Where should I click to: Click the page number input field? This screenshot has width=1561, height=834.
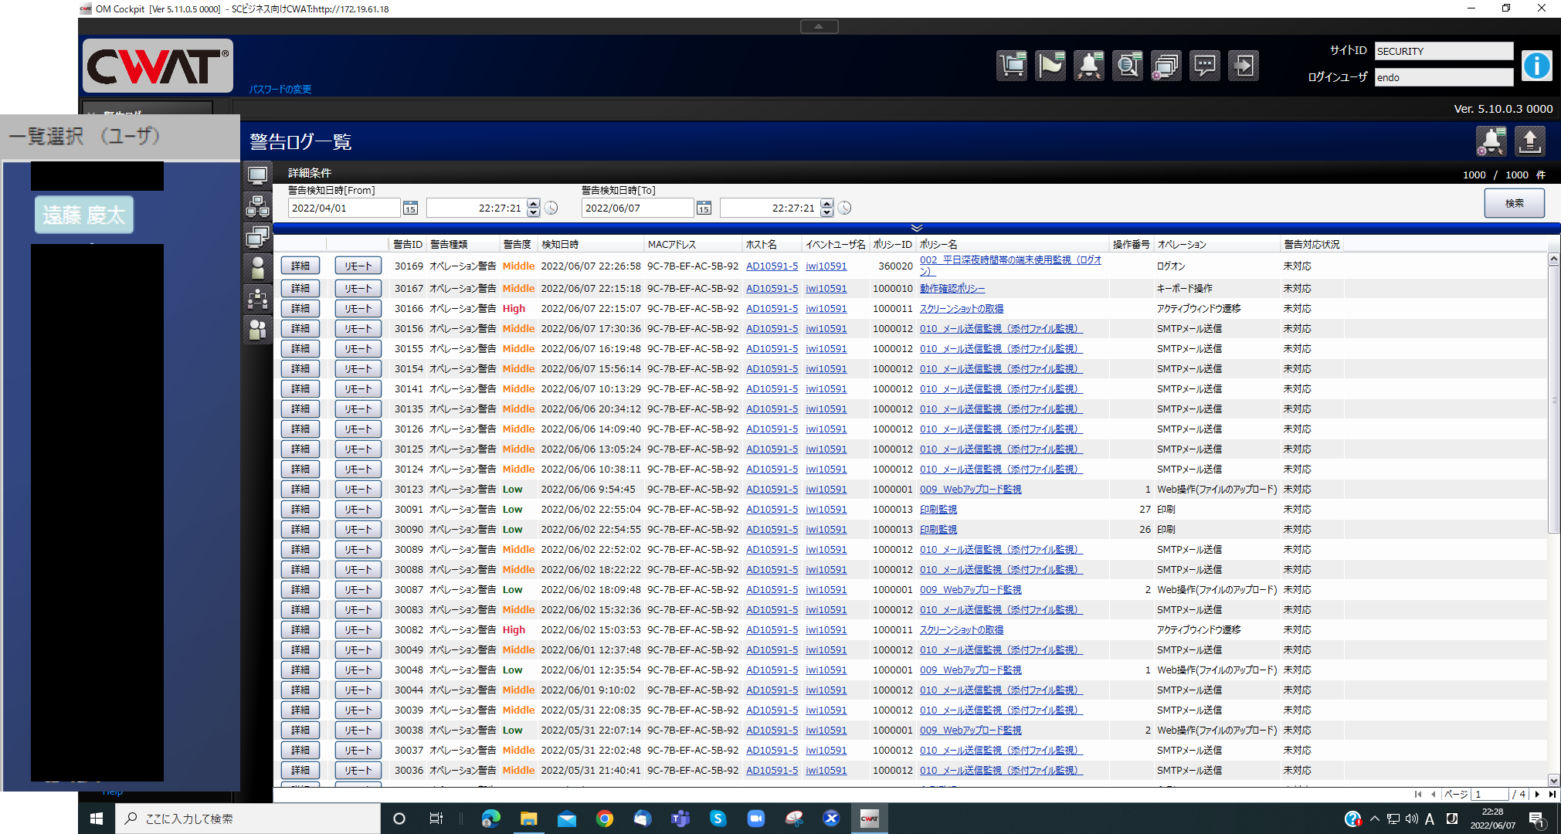[x=1490, y=794]
